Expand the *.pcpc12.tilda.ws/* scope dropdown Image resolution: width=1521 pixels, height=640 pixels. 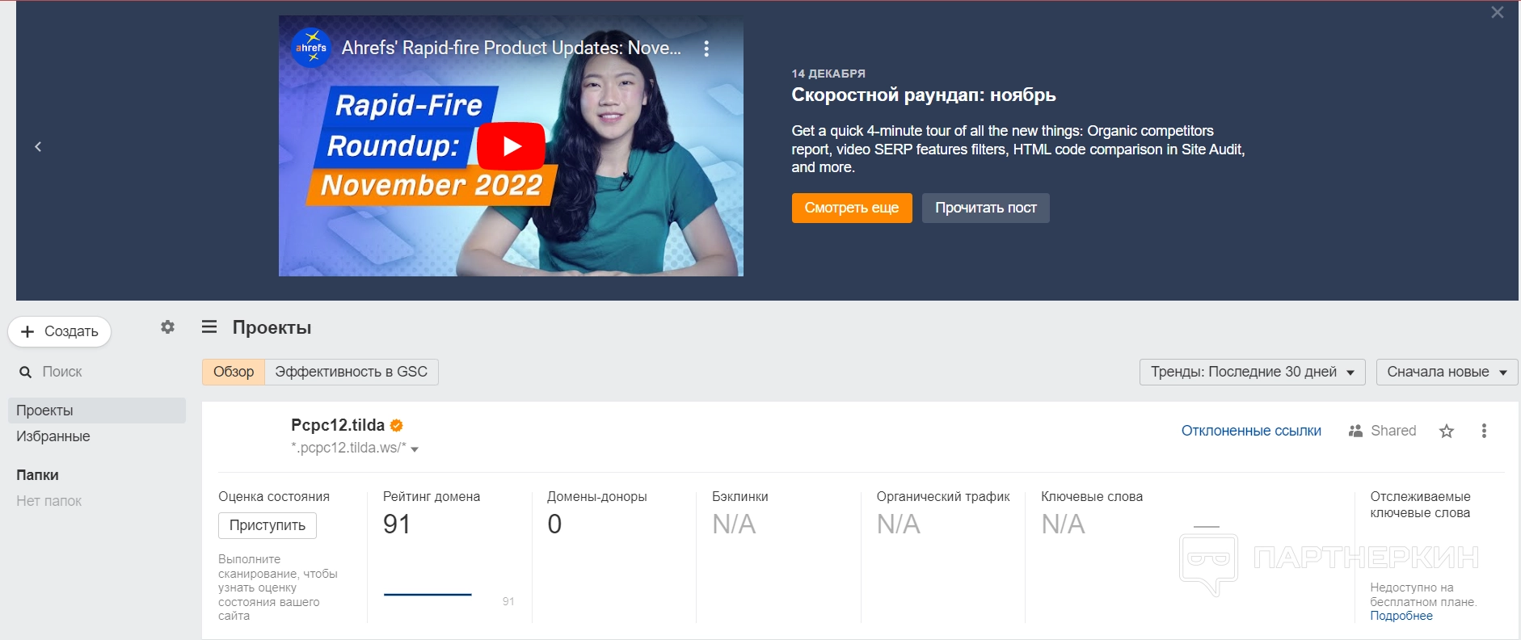(415, 449)
